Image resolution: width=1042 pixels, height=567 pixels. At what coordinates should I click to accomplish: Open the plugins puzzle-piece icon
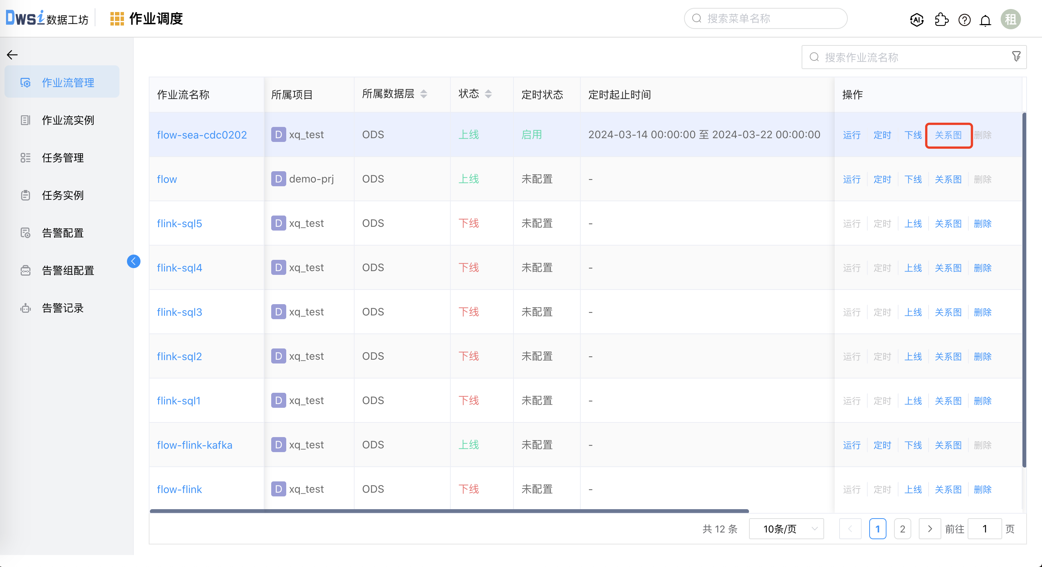pyautogui.click(x=941, y=20)
